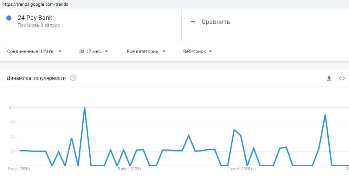The image size is (349, 184).
Task: Click the blue dot of the 24 Pay Bank term
Action: pyautogui.click(x=9, y=18)
